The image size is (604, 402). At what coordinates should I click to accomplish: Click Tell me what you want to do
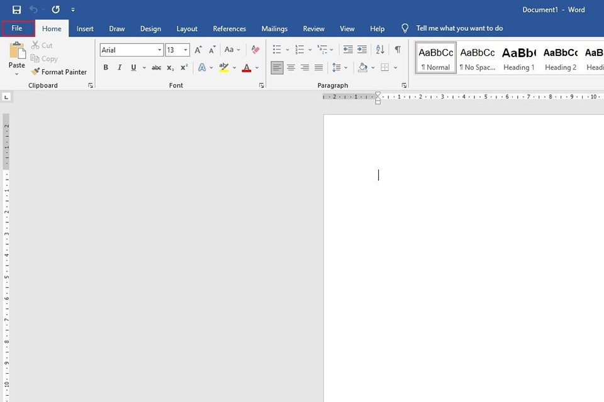tap(459, 28)
